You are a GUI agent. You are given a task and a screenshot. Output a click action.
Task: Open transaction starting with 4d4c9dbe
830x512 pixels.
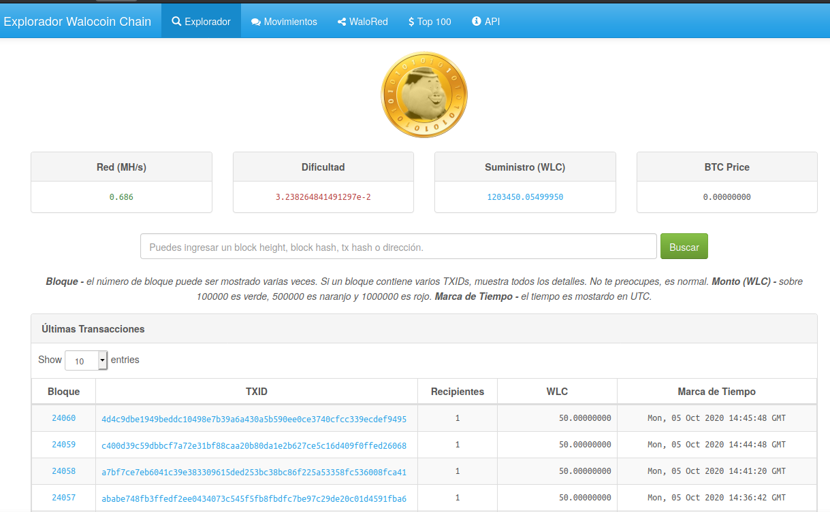(254, 420)
